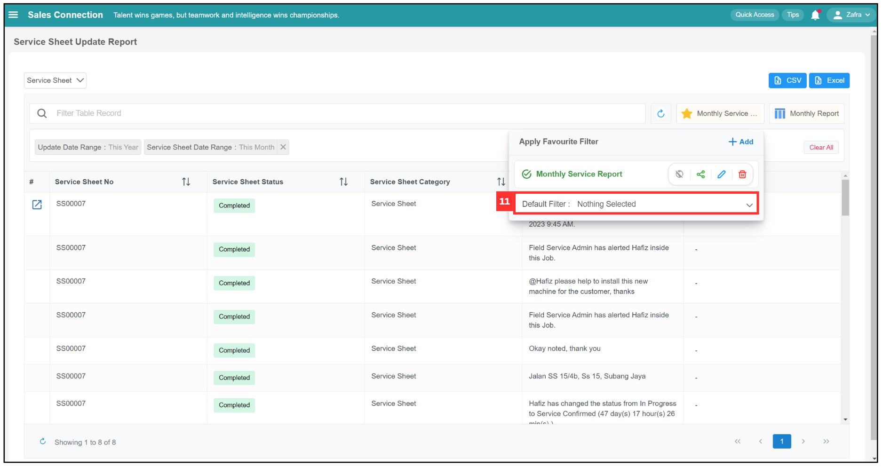Share the Monthly Service Report filter
Screen dimensions: 882x467
(x=700, y=174)
